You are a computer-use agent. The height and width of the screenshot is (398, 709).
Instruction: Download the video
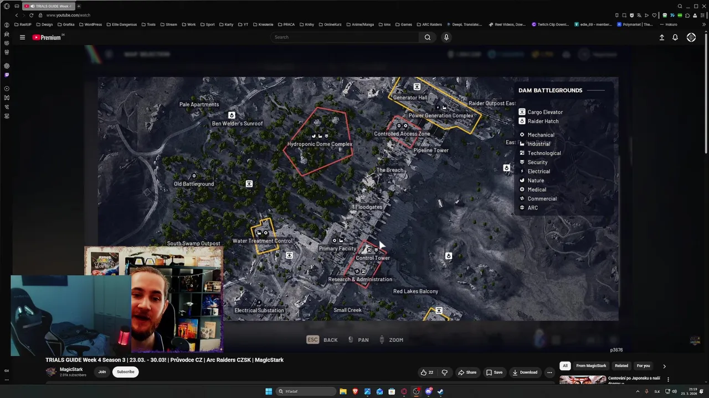click(525, 372)
